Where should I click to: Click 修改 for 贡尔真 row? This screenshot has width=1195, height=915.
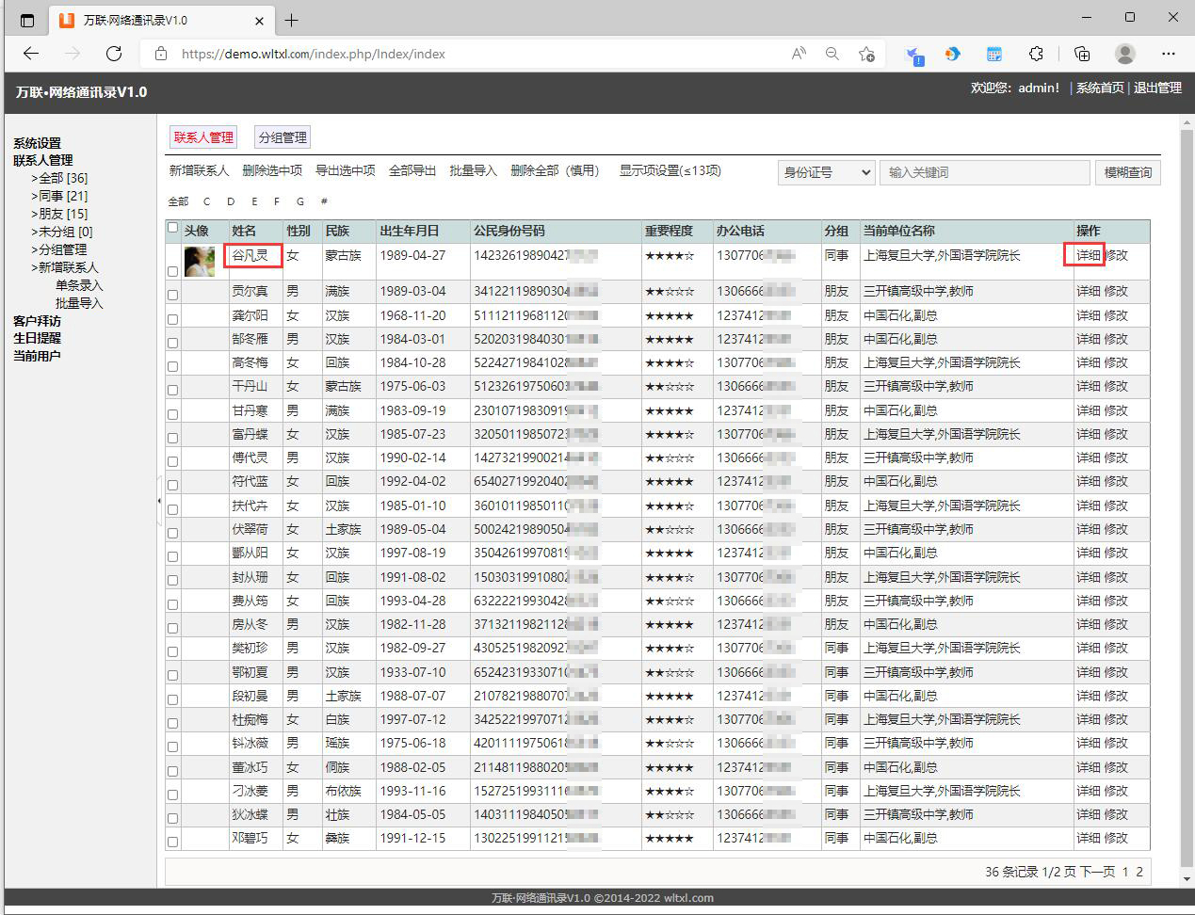tap(1116, 291)
